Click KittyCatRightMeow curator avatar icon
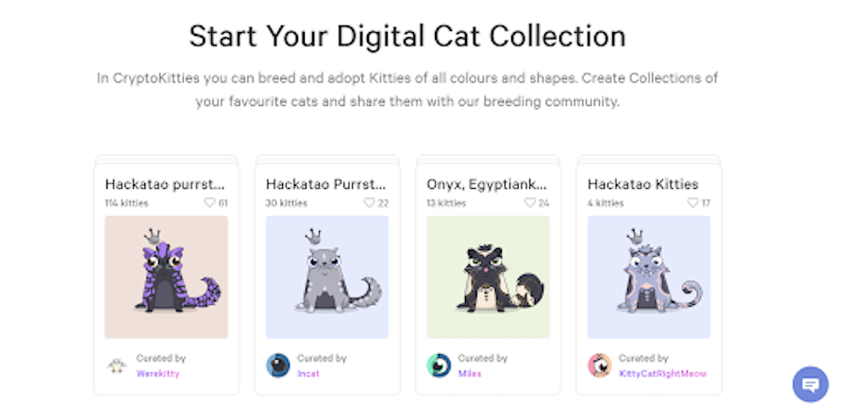The image size is (849, 420). point(600,365)
